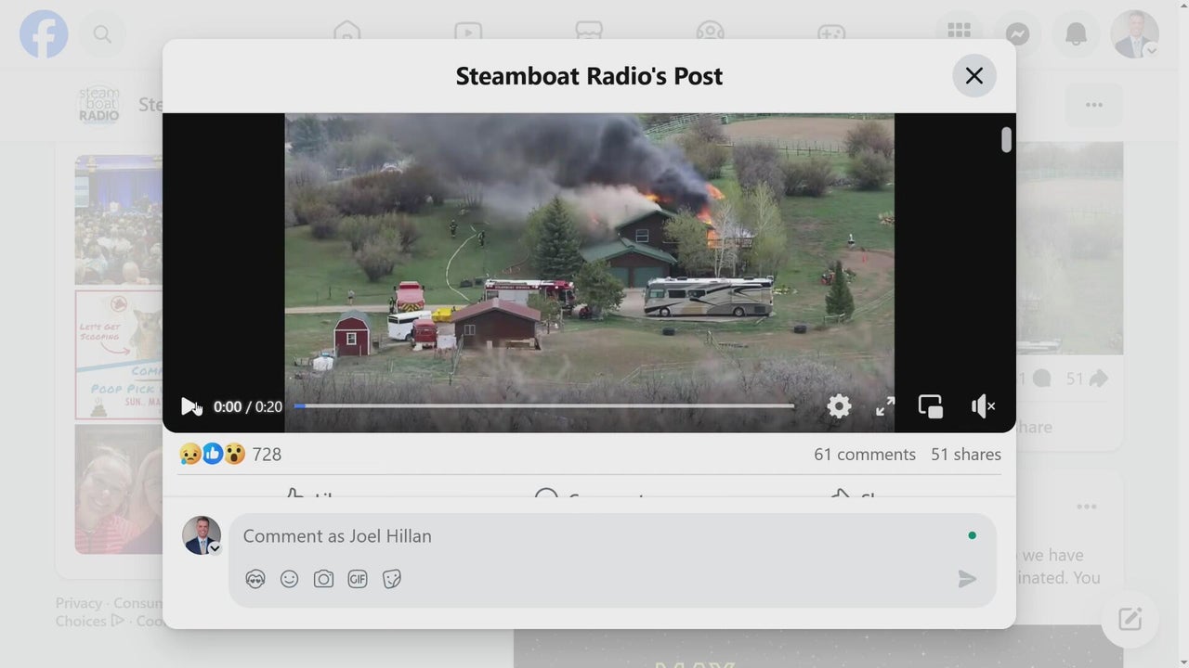Play the Steamboat Radio fire video

(x=189, y=406)
